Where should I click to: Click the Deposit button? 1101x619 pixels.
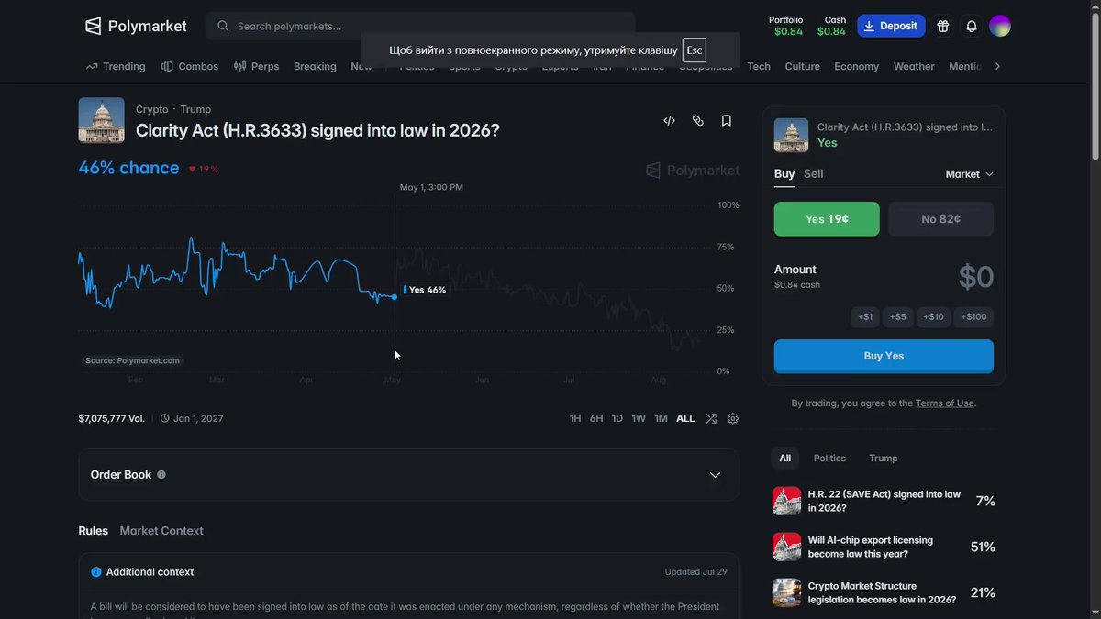(x=891, y=26)
